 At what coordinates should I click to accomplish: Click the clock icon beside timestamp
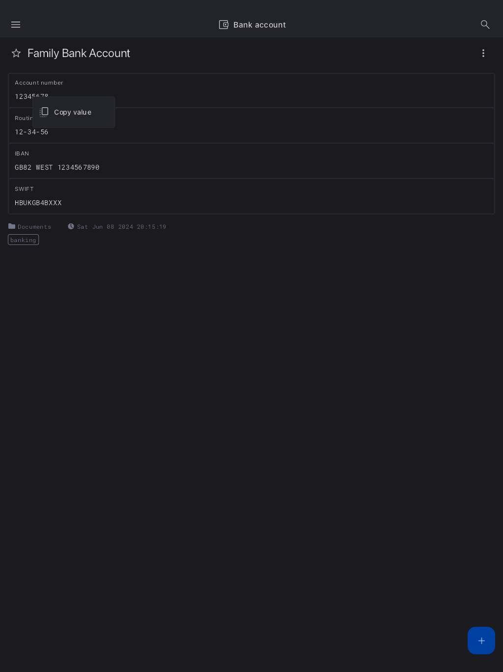(71, 226)
